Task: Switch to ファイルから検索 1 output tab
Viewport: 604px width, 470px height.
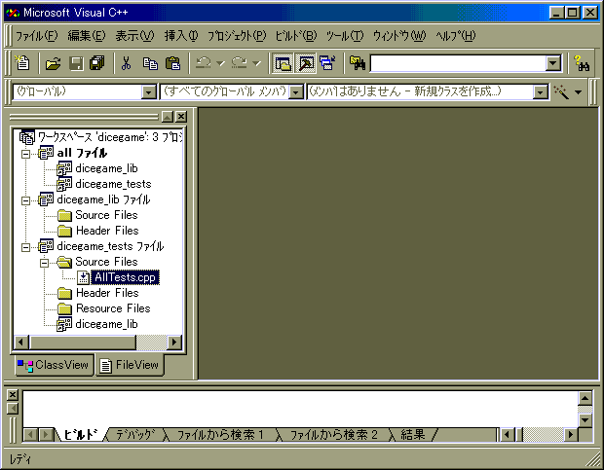Action: tap(220, 435)
